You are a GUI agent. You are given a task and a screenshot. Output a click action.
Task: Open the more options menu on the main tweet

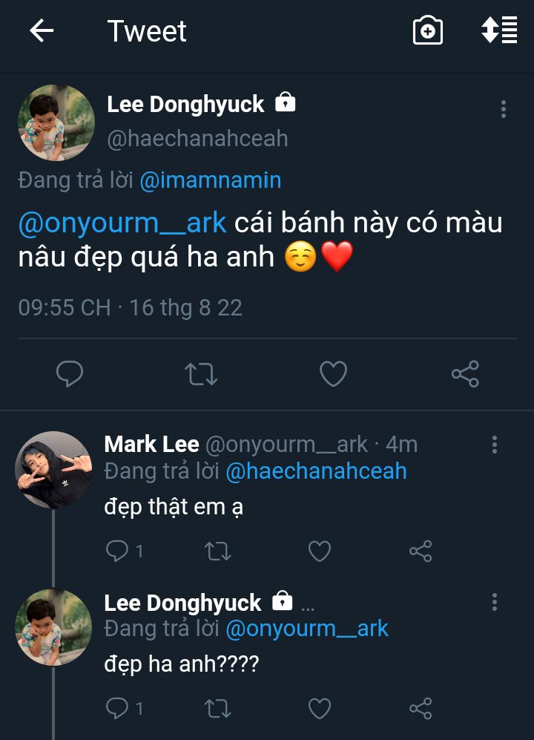click(x=504, y=109)
